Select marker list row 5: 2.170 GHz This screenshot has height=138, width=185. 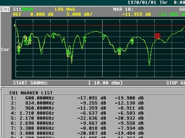[x=77, y=118]
